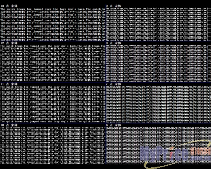Click inside the 10-point sample text block
This screenshot has width=211, height=169.
click(53, 145)
